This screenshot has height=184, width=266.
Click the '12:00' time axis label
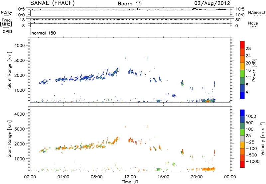pos(130,177)
